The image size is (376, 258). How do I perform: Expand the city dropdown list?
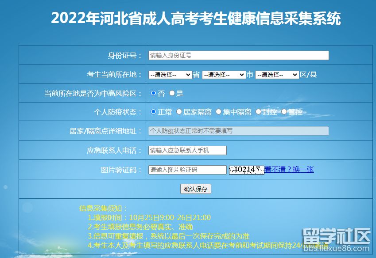[224, 75]
